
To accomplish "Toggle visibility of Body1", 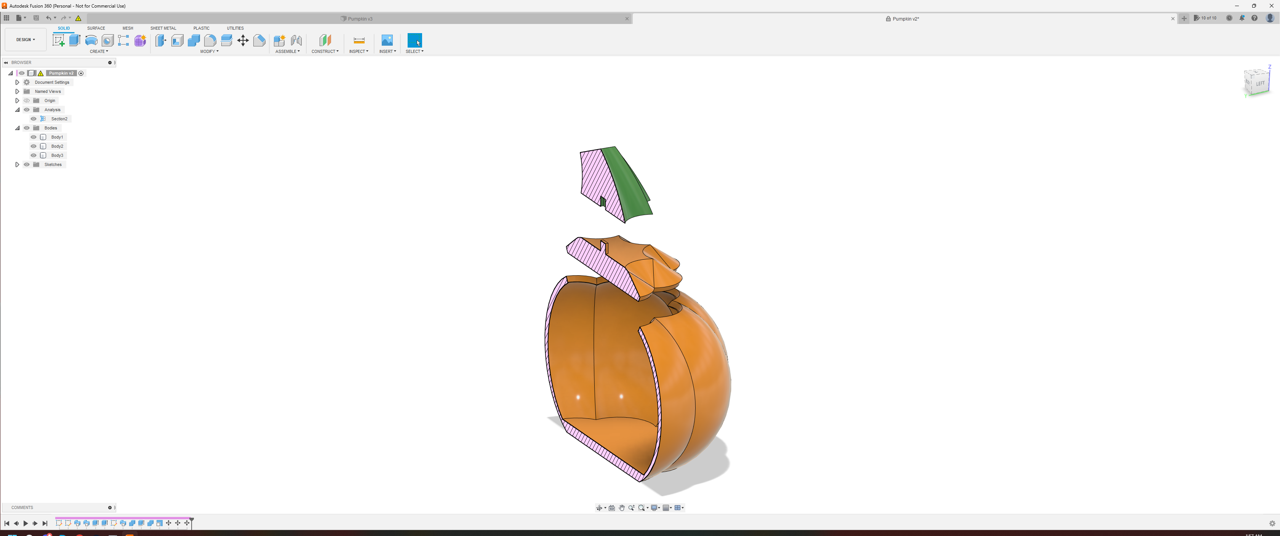I will pyautogui.click(x=34, y=137).
